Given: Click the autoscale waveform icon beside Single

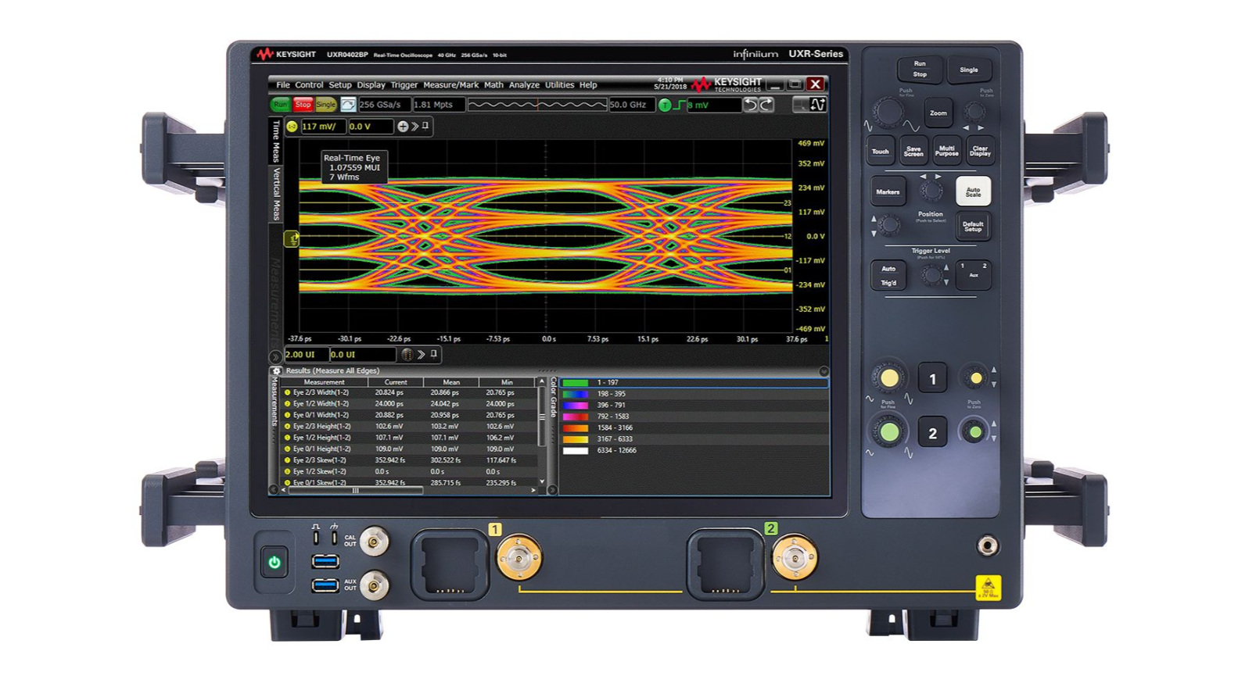Looking at the screenshot, I should [348, 105].
